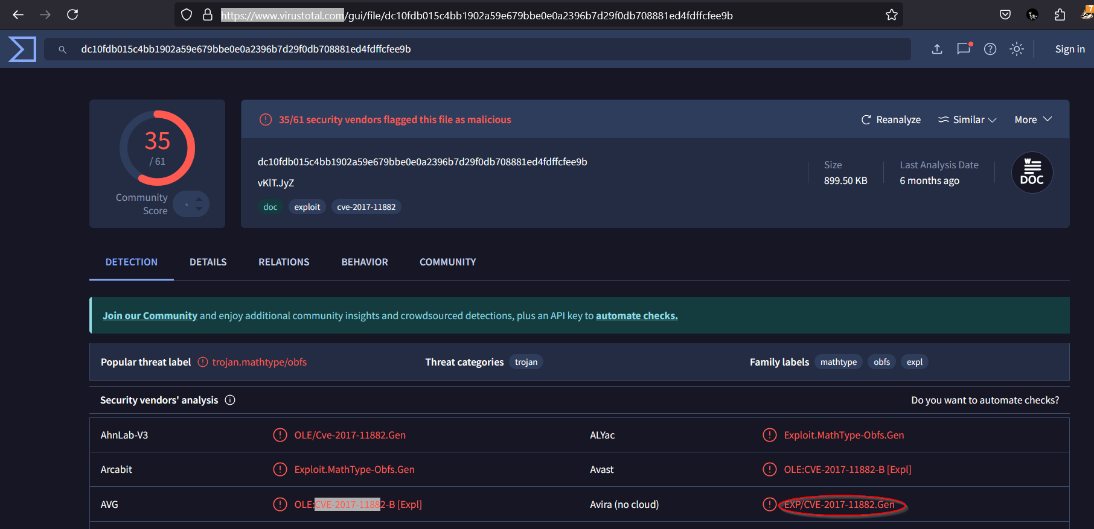Bookmark this page with the star
This screenshot has width=1094, height=529.
(x=892, y=14)
